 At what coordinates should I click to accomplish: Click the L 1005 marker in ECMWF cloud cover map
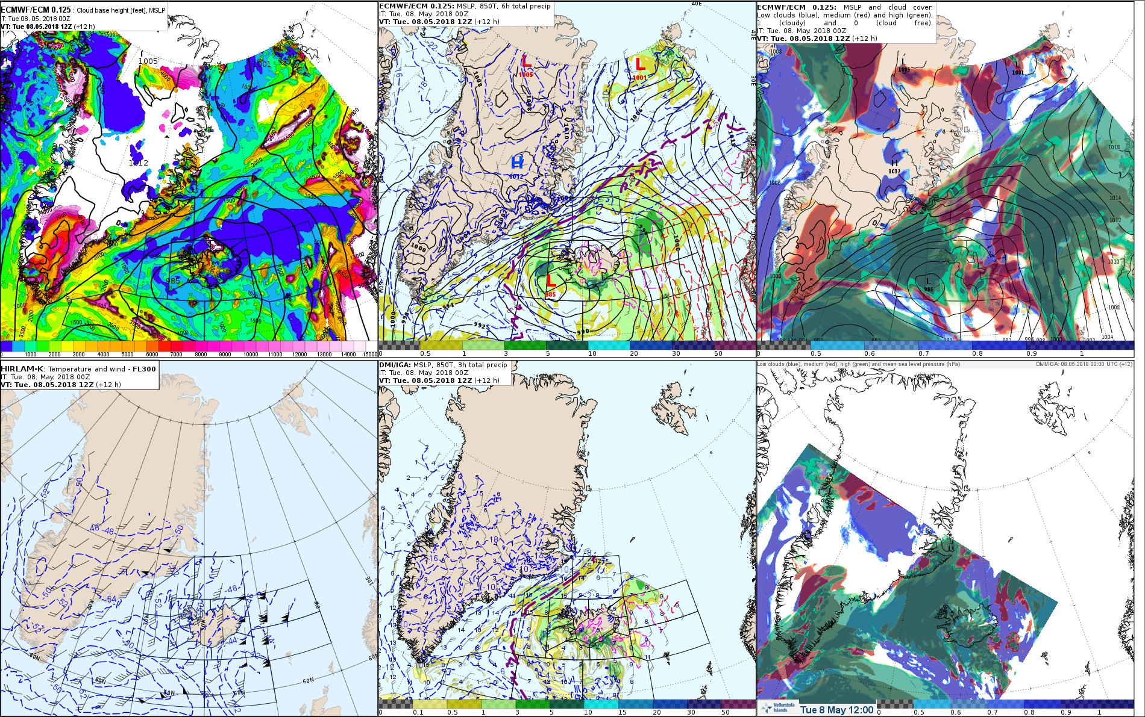coord(903,65)
